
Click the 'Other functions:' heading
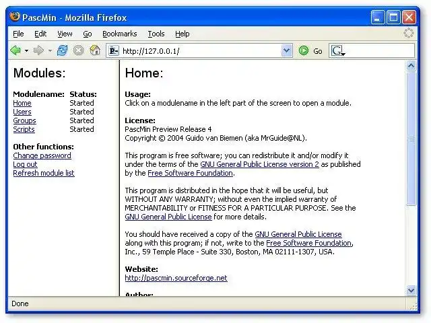[43, 147]
